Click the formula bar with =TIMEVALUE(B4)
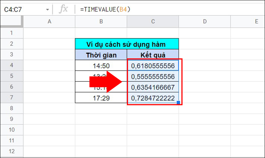265x158 pixels. 166,10
